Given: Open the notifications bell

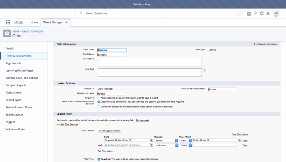Looking at the screenshot, I should click(x=268, y=13).
